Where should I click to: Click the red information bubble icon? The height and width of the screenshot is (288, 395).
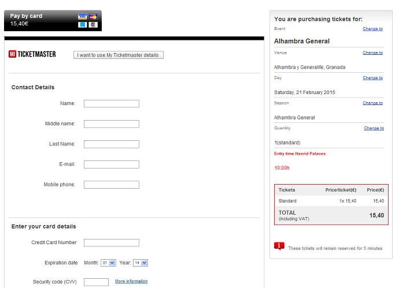click(x=279, y=246)
